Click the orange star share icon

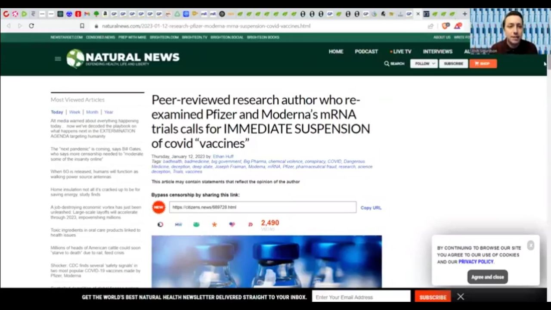coord(214,224)
